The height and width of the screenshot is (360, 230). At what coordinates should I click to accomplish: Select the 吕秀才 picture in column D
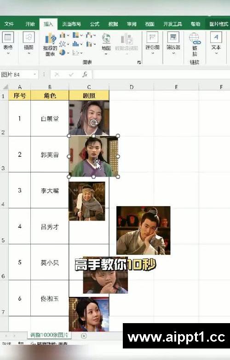(144, 230)
